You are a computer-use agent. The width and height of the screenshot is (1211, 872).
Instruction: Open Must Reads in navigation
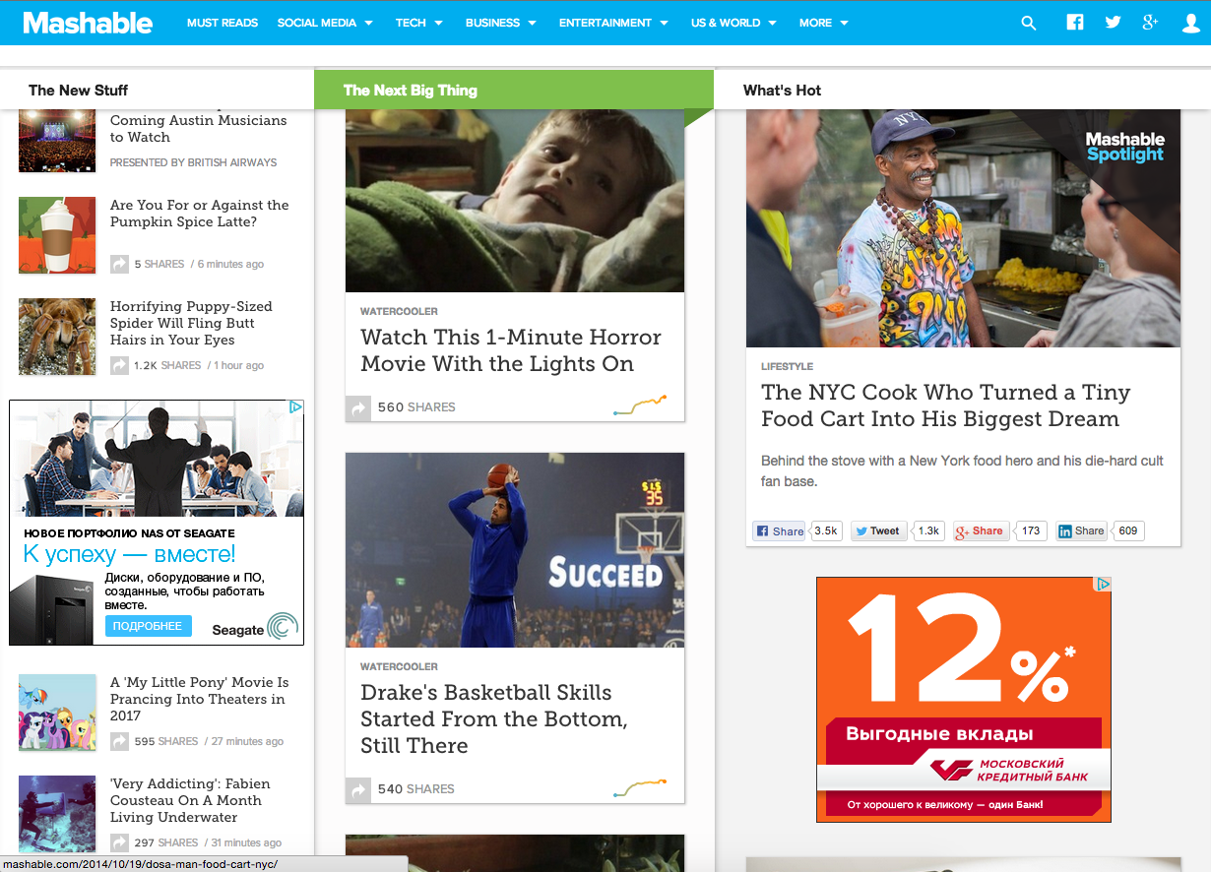(x=223, y=23)
